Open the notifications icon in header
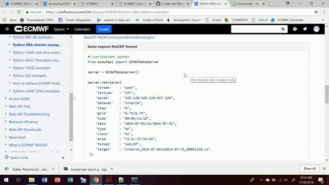 click(x=305, y=29)
